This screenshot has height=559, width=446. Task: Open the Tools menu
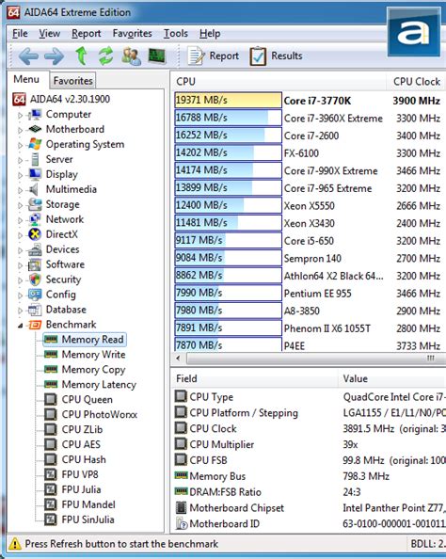[x=176, y=34]
